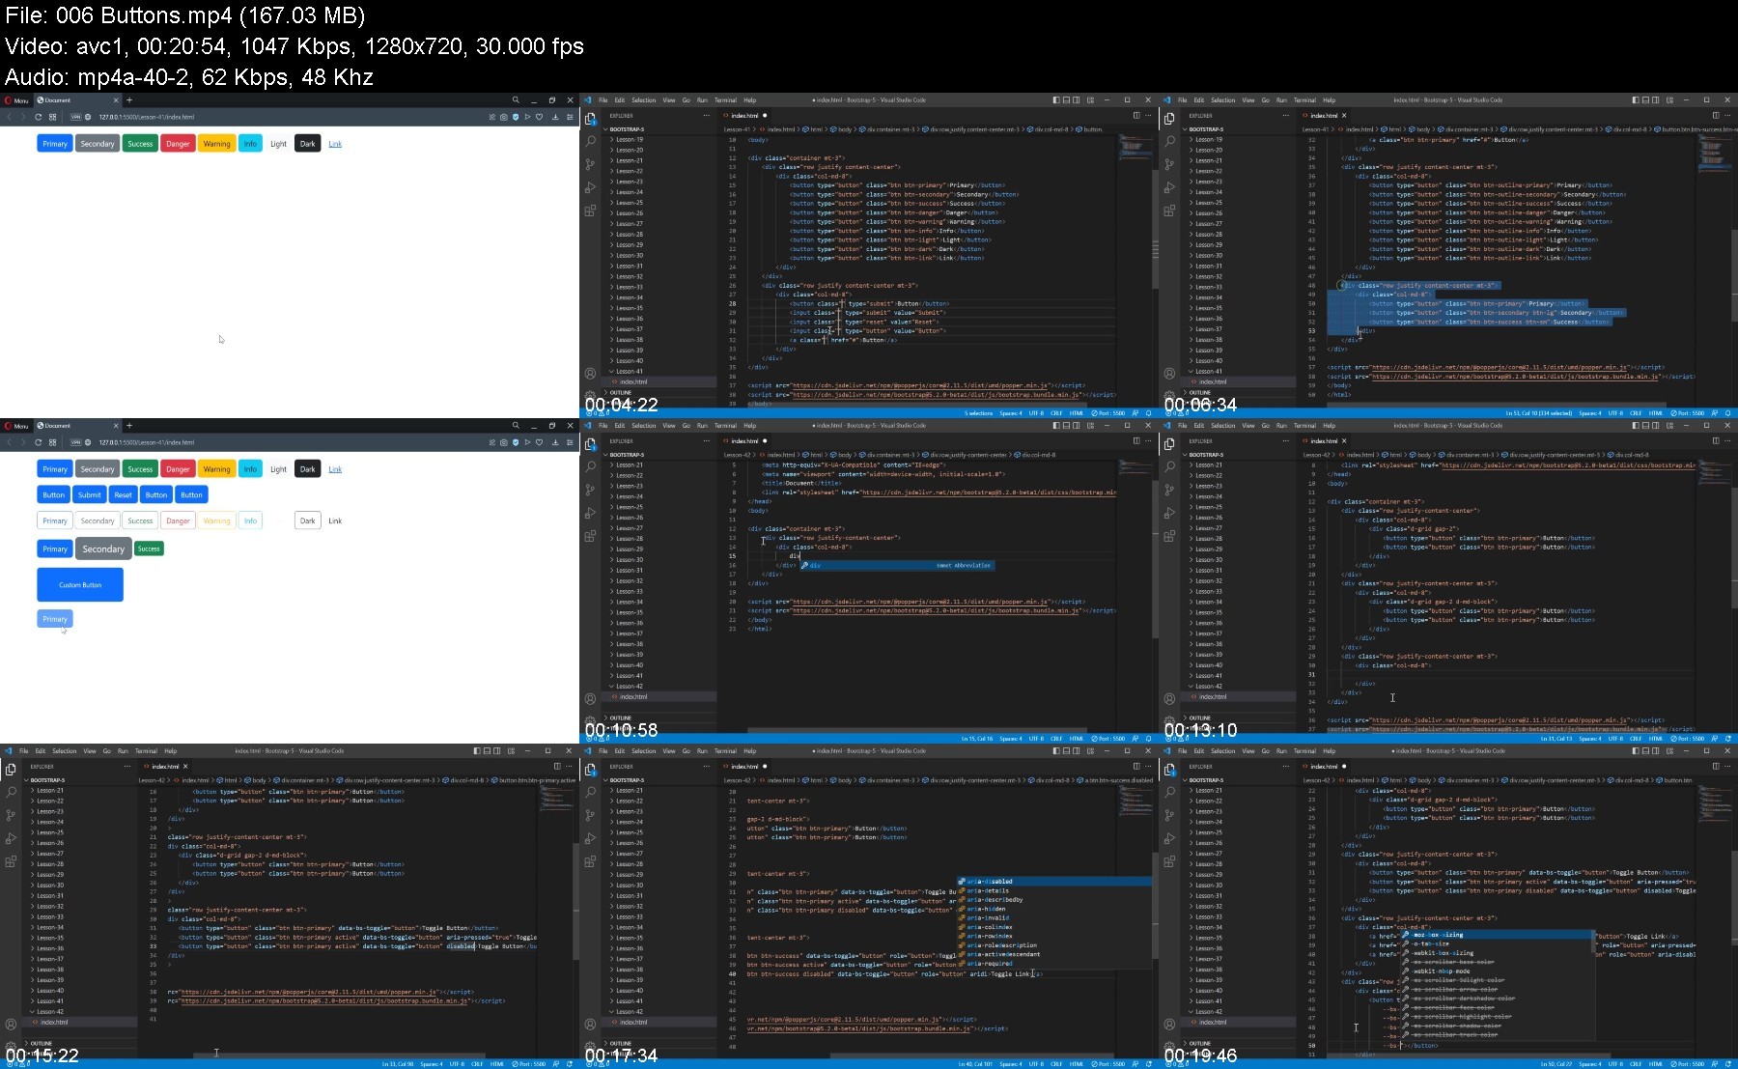Open the File menu in the 00:04:22 frame
This screenshot has width=1738, height=1069.
click(x=603, y=100)
